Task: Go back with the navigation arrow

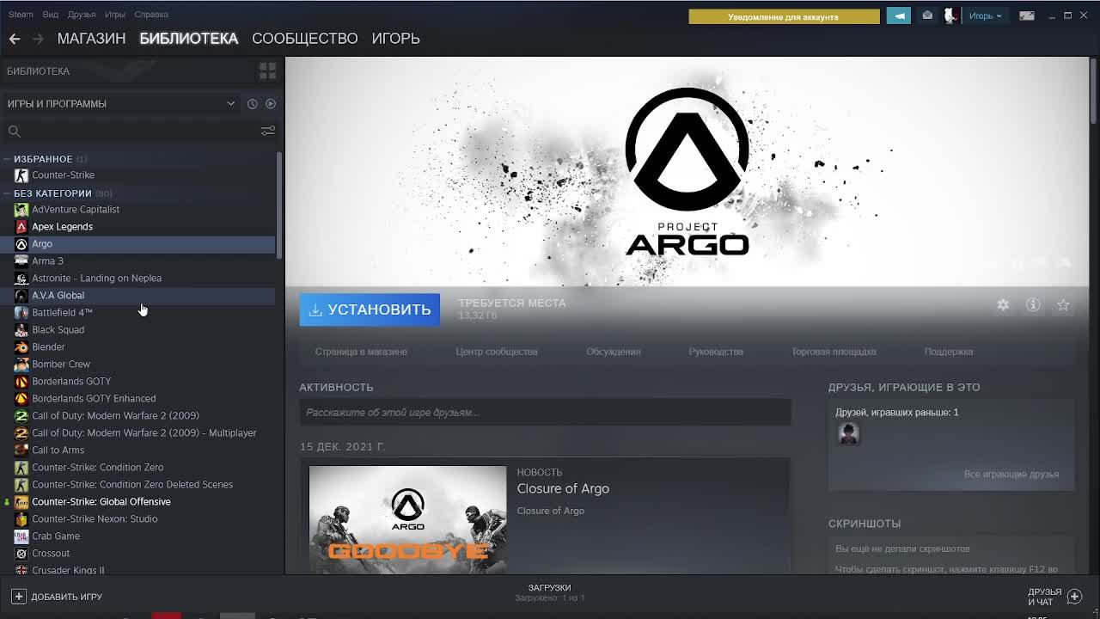Action: (x=15, y=39)
